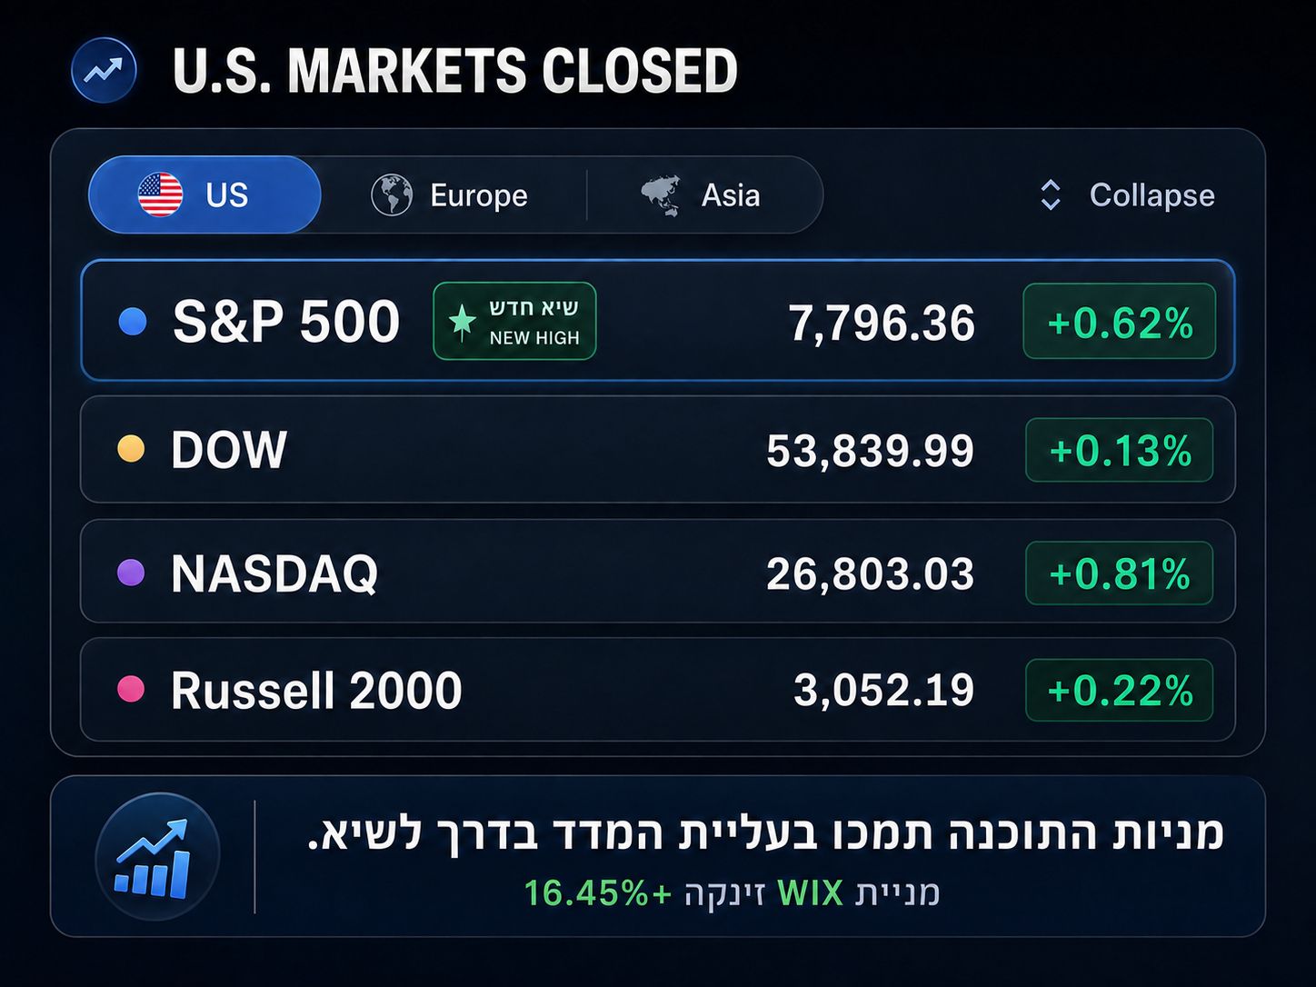Click the pink dot beside Russell 2000

pyautogui.click(x=131, y=690)
